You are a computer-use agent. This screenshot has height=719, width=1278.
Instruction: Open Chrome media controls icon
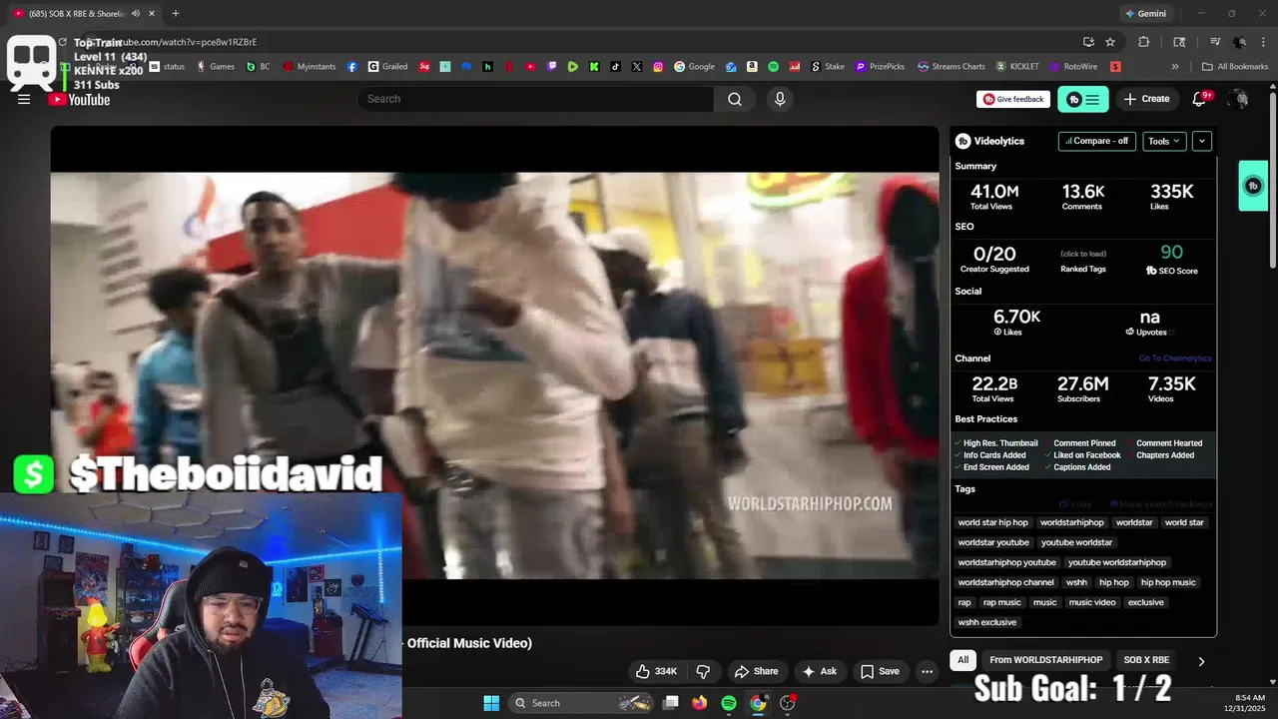coord(1215,42)
